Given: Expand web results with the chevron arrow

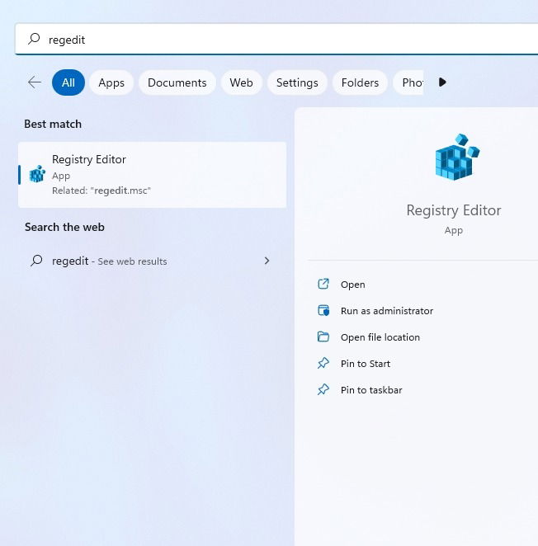Looking at the screenshot, I should [267, 261].
